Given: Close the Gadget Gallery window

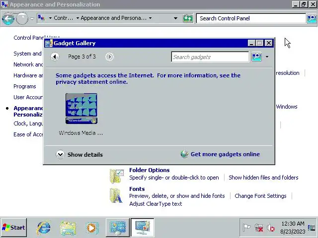Looking at the screenshot, I should [269, 43].
